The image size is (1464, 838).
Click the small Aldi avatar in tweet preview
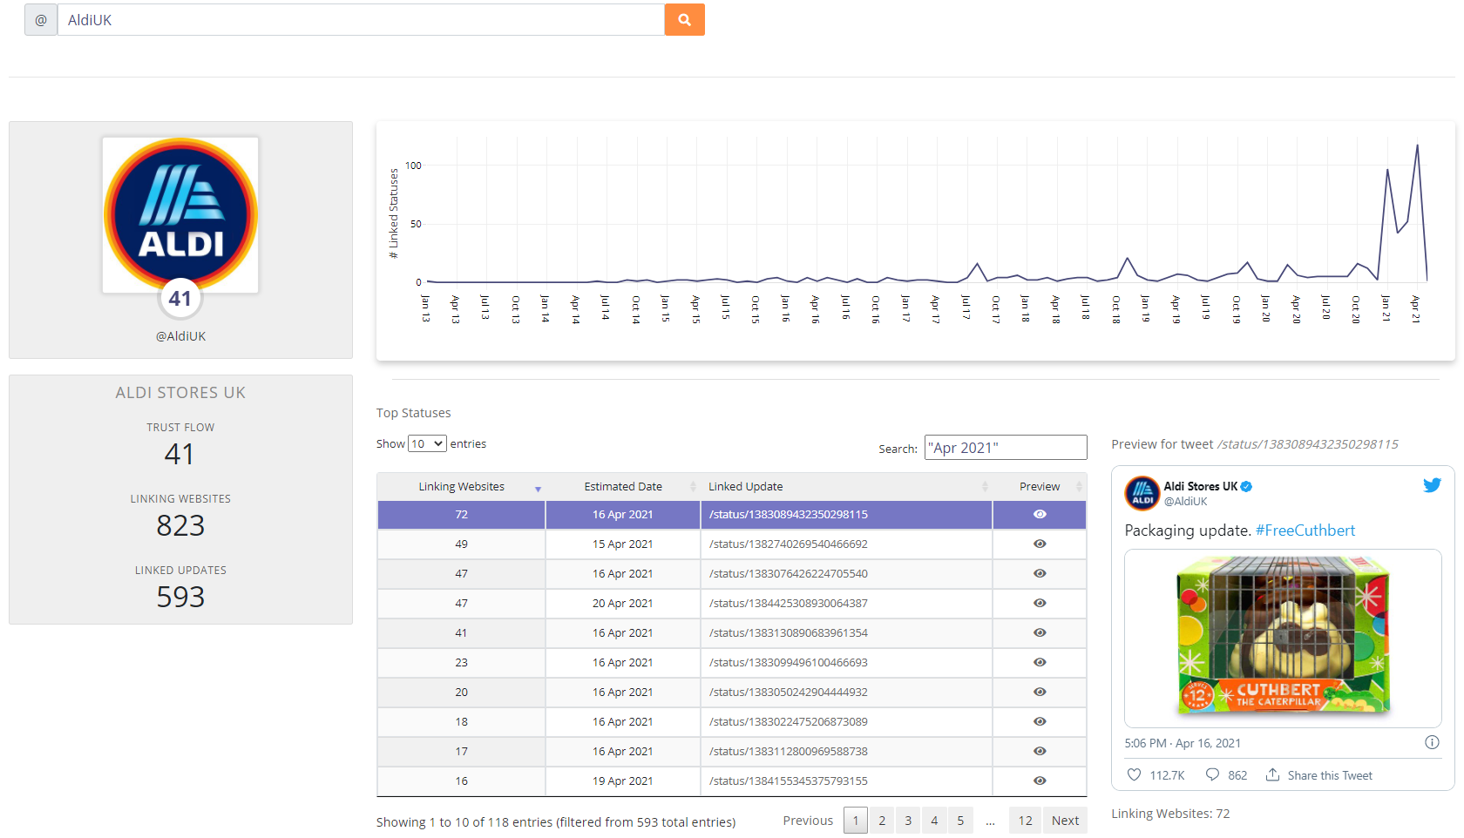coord(1142,494)
